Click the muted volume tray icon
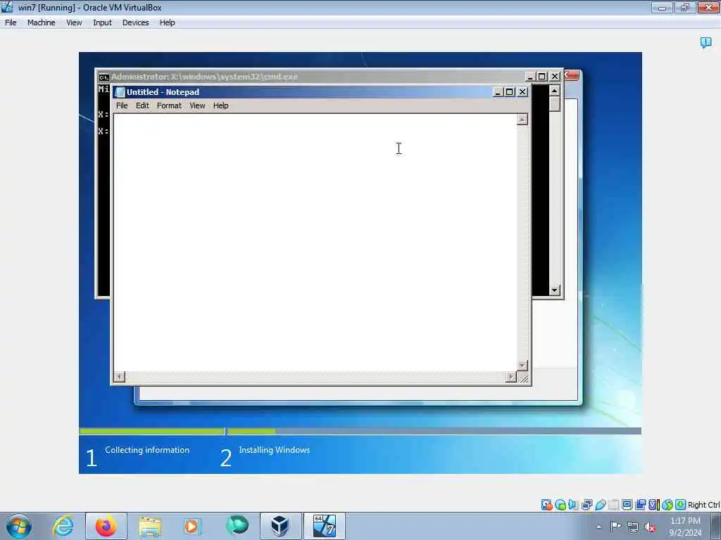 click(650, 527)
